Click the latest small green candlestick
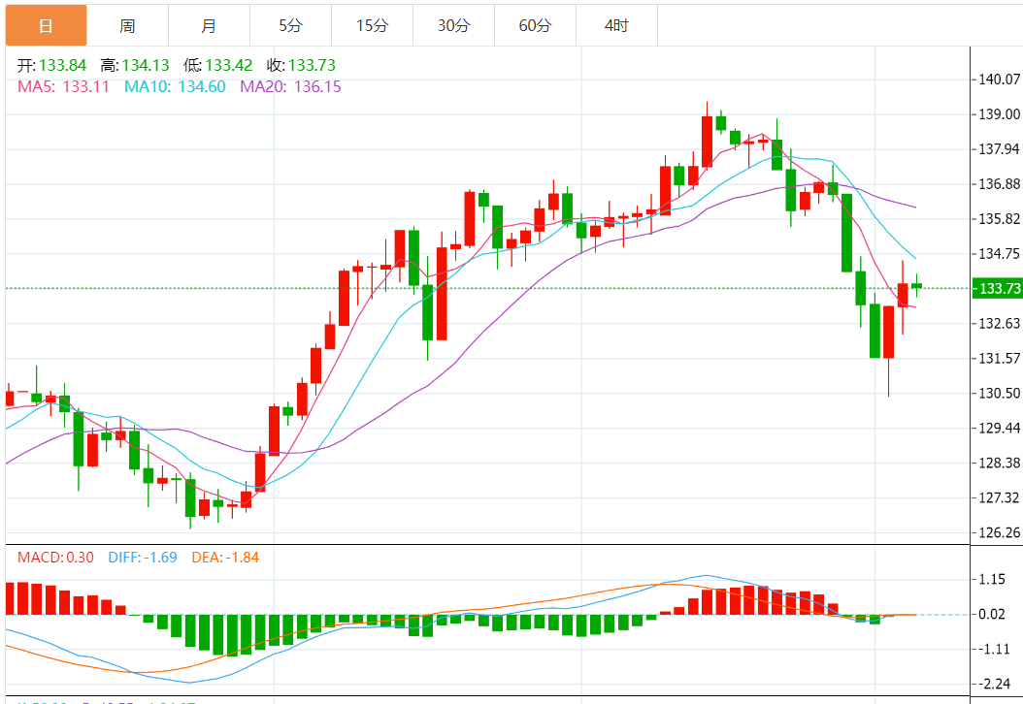This screenshot has height=704, width=1023. pos(916,285)
